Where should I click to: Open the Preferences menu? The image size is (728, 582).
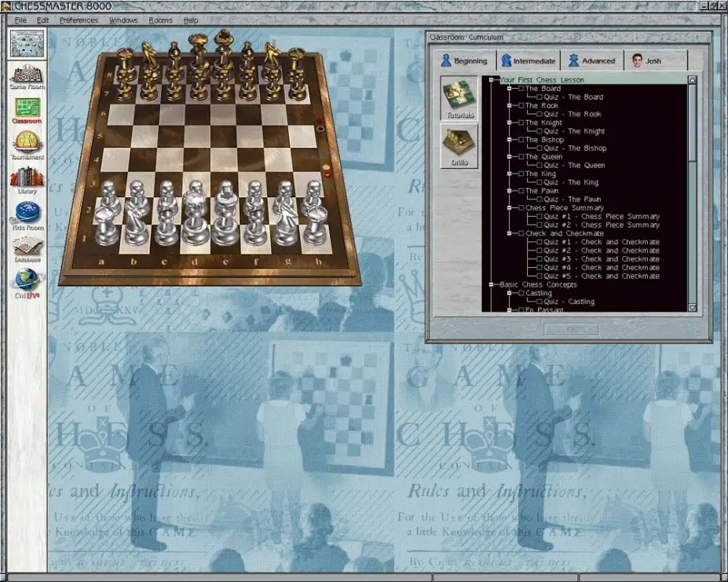[x=79, y=20]
